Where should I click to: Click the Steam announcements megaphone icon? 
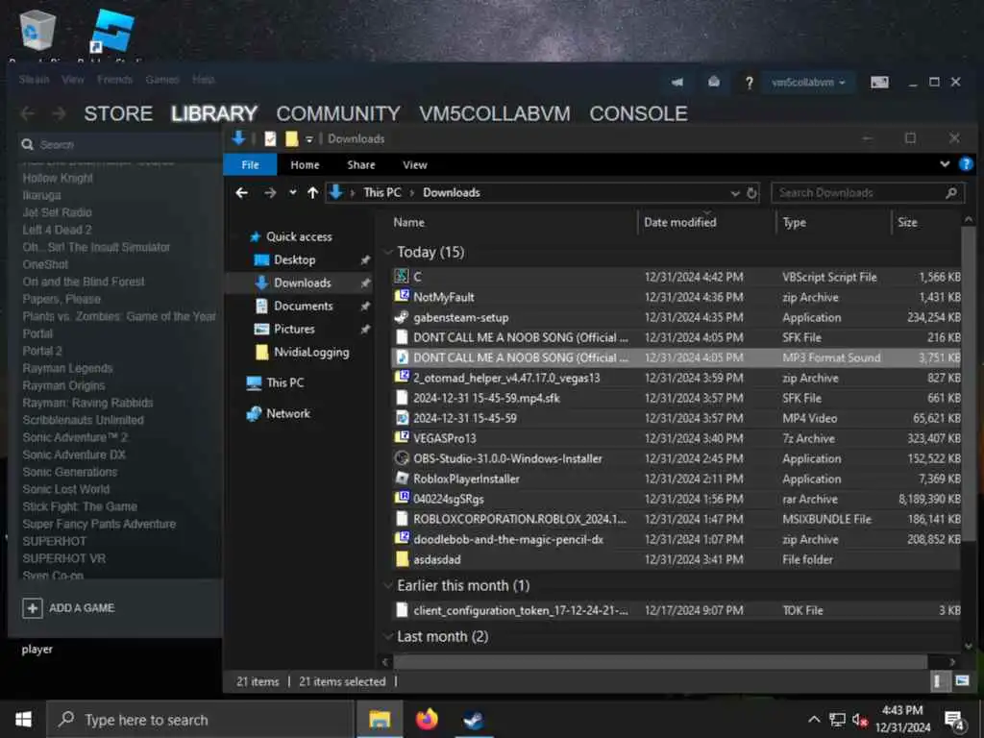pos(677,83)
